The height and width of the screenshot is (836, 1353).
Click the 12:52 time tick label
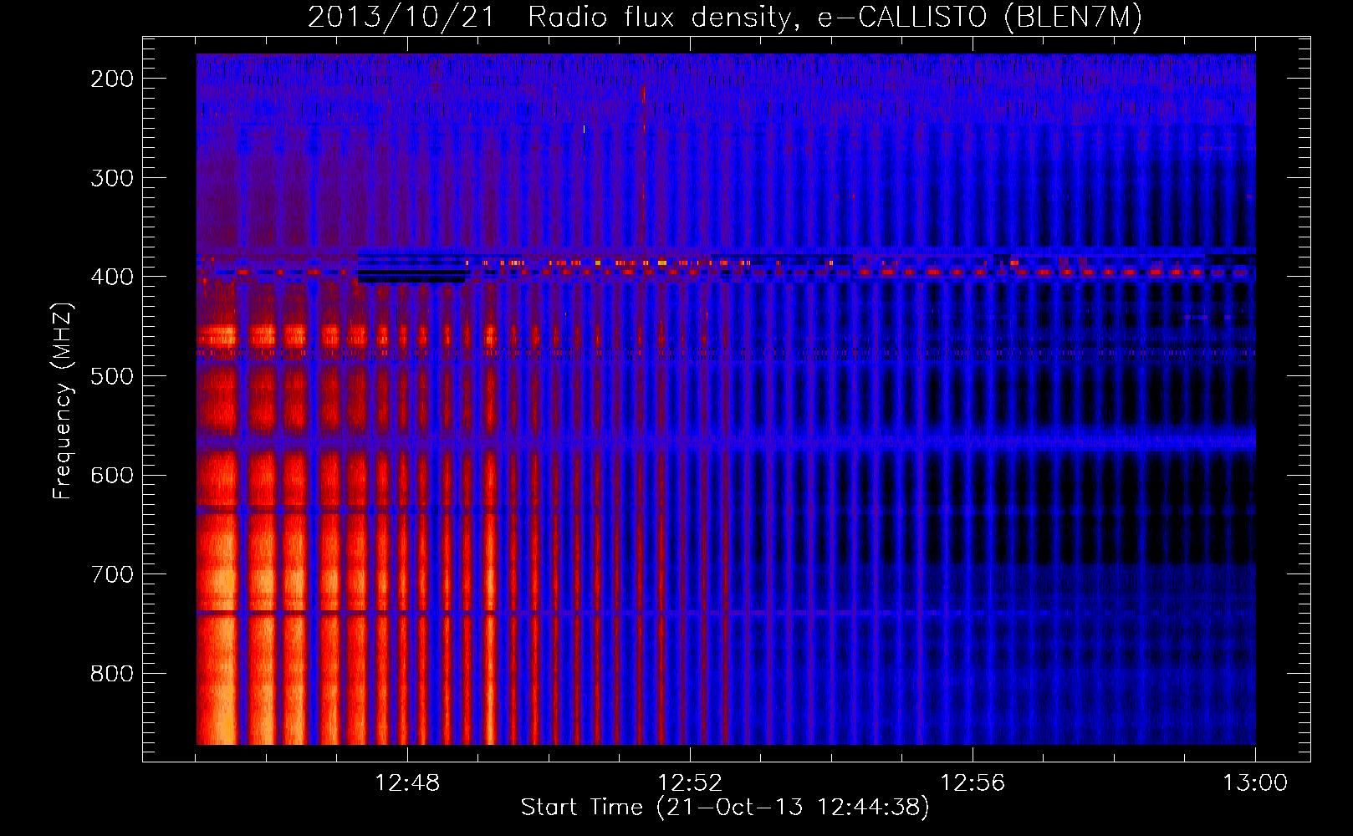point(690,783)
